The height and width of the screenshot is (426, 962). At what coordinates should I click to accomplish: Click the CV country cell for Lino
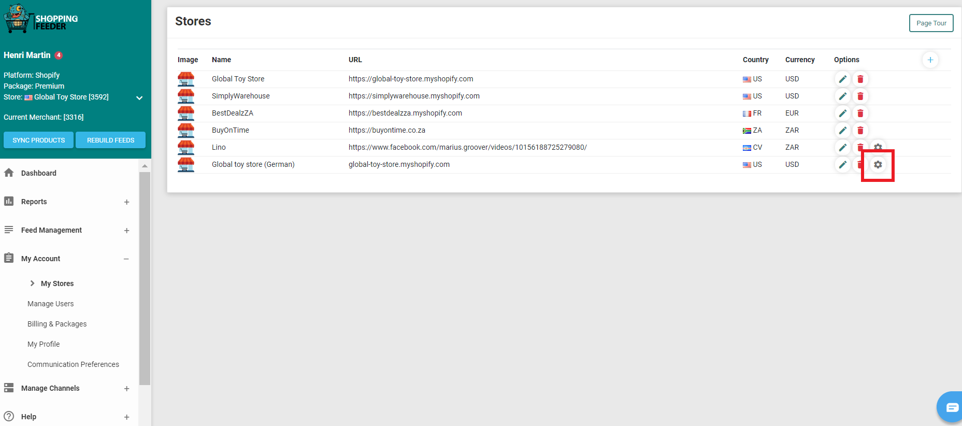pyautogui.click(x=752, y=147)
